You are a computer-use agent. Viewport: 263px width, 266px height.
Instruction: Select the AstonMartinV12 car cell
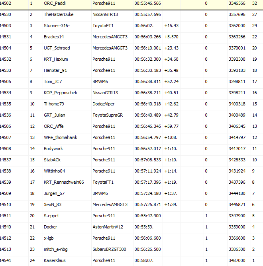(108, 227)
